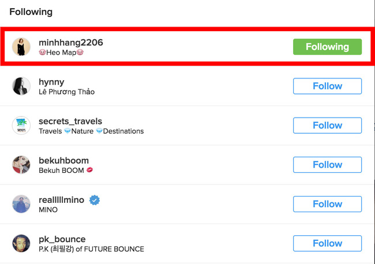Open the minhhang2206 username link

click(71, 43)
